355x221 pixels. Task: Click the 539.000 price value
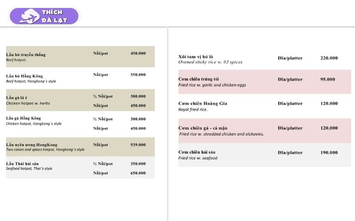tap(138, 145)
